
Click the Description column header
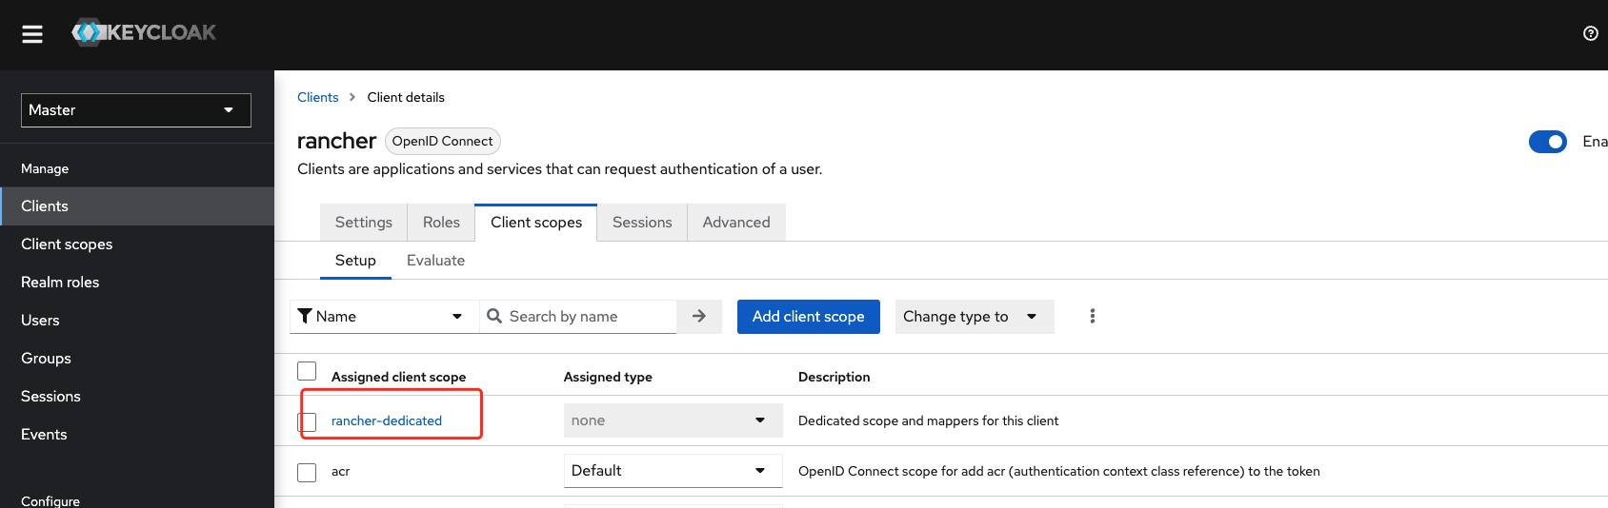pos(834,377)
